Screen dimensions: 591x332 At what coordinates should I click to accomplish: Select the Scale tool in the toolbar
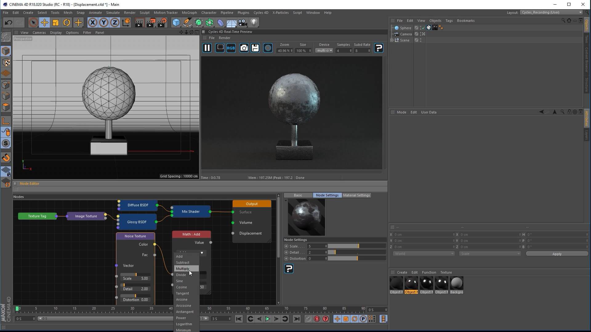tap(56, 22)
